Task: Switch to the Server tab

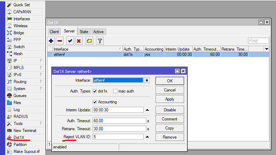Action: click(70, 31)
